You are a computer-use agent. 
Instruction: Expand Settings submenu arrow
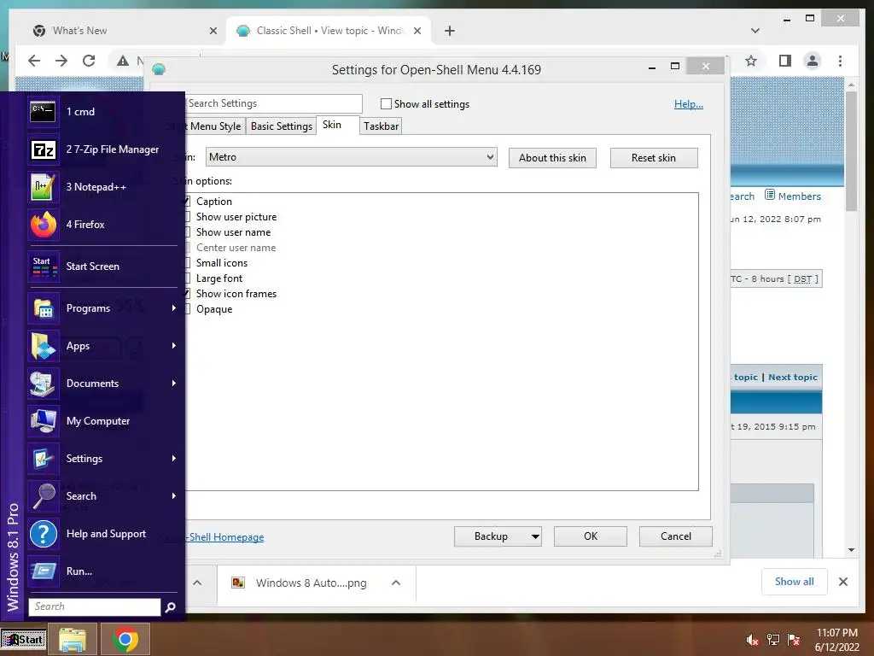pos(174,459)
